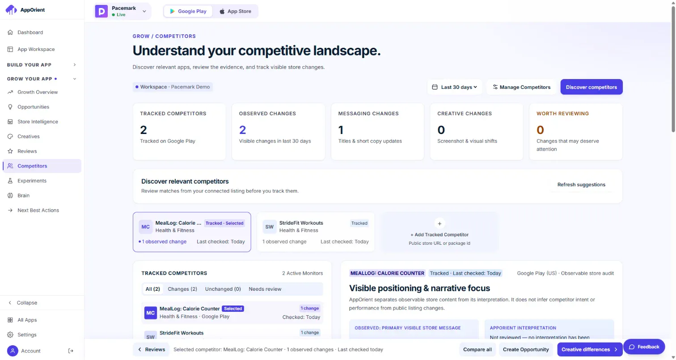Viewport: 676px width, 360px height.
Task: Click Manage Competitors button
Action: pos(521,87)
